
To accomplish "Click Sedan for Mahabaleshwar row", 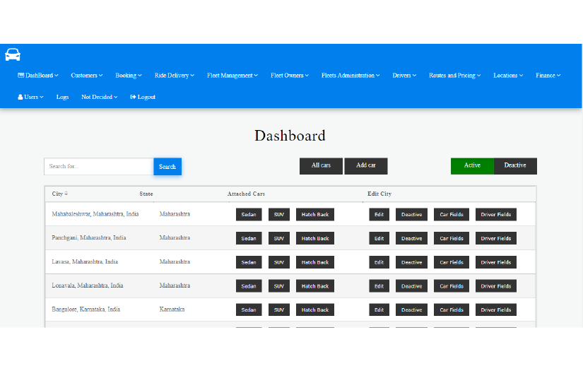I will coord(249,215).
